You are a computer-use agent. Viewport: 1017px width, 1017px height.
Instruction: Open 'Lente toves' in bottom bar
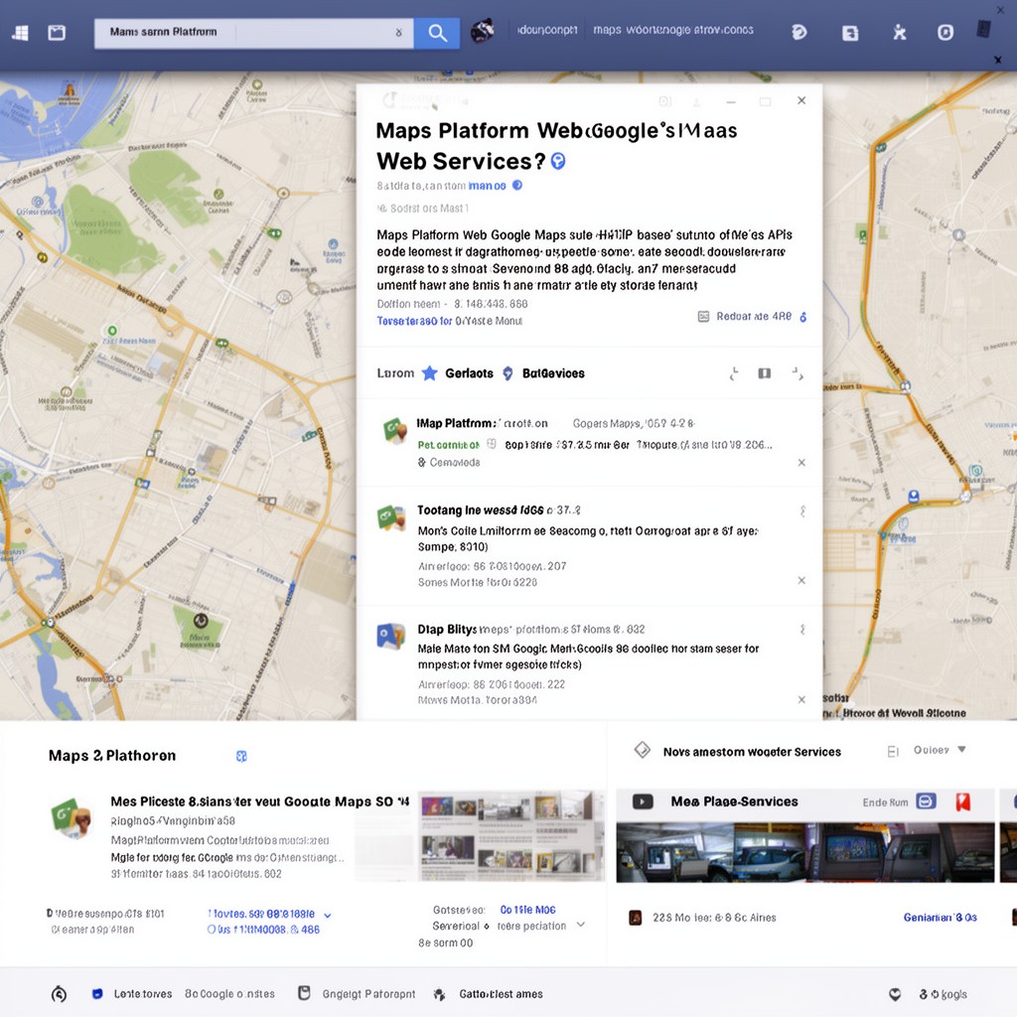point(134,993)
